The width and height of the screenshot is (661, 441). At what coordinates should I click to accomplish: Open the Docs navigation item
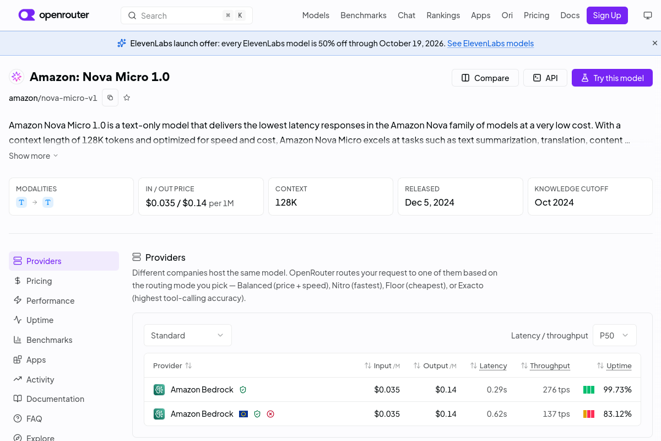pyautogui.click(x=570, y=15)
